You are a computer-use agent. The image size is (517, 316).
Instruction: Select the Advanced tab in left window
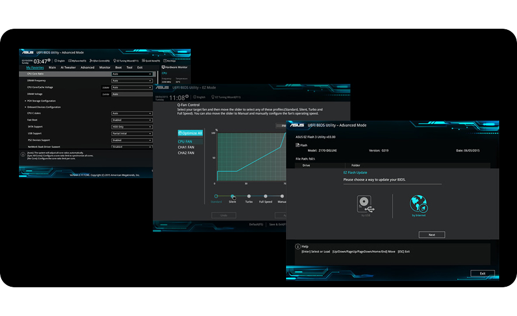tap(87, 67)
